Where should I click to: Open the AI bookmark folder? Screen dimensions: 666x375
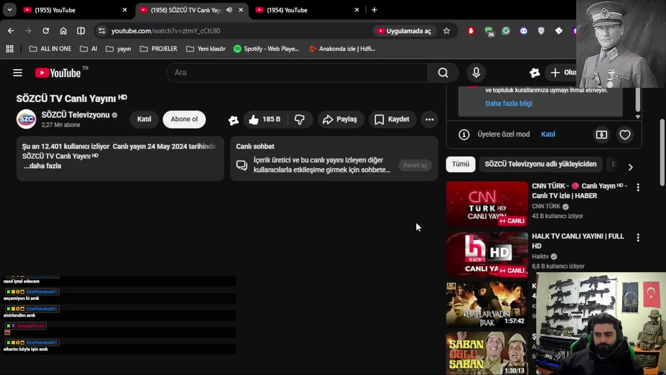(x=88, y=49)
